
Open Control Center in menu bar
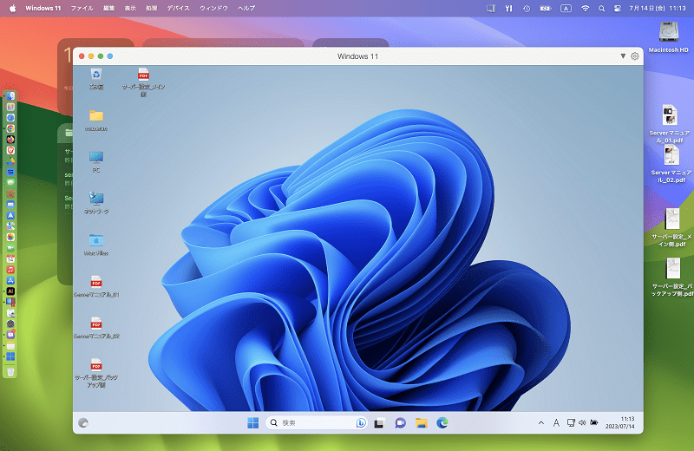[x=617, y=8]
